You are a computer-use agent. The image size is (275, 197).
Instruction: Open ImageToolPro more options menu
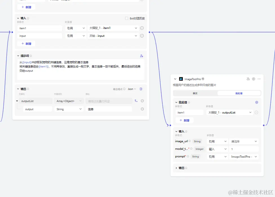(x=259, y=79)
